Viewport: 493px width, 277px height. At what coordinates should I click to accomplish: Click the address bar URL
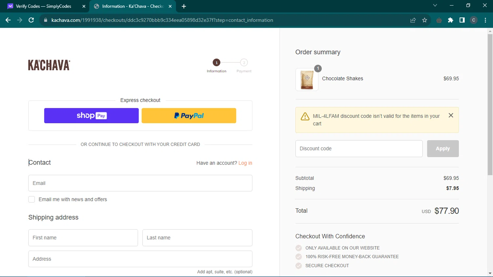(162, 20)
